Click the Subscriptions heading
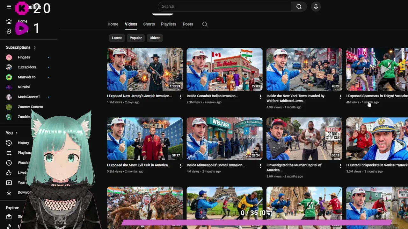 coord(18,47)
